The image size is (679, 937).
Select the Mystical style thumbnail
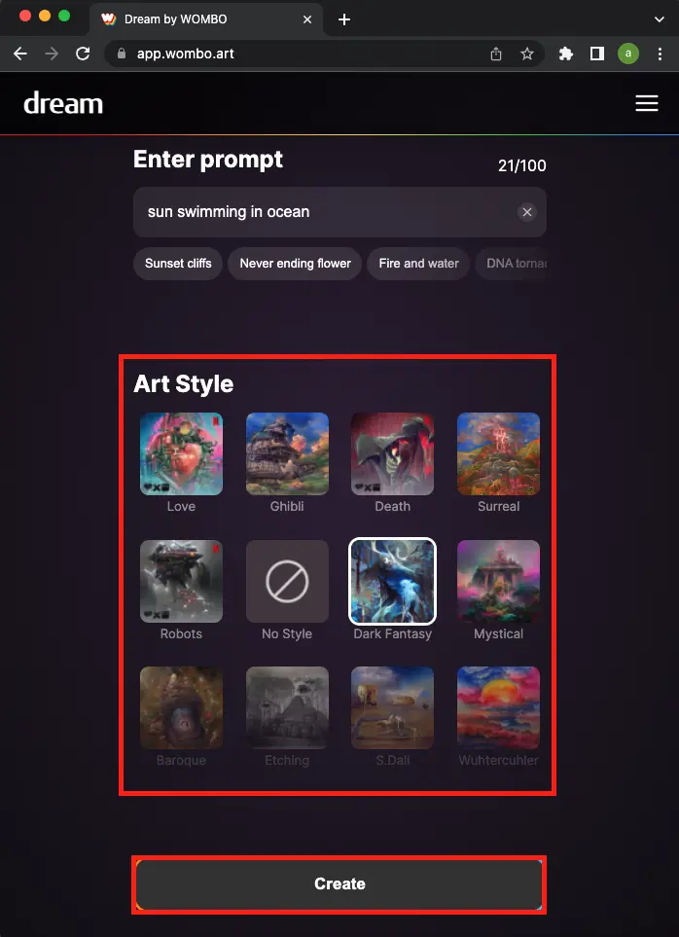(x=498, y=582)
